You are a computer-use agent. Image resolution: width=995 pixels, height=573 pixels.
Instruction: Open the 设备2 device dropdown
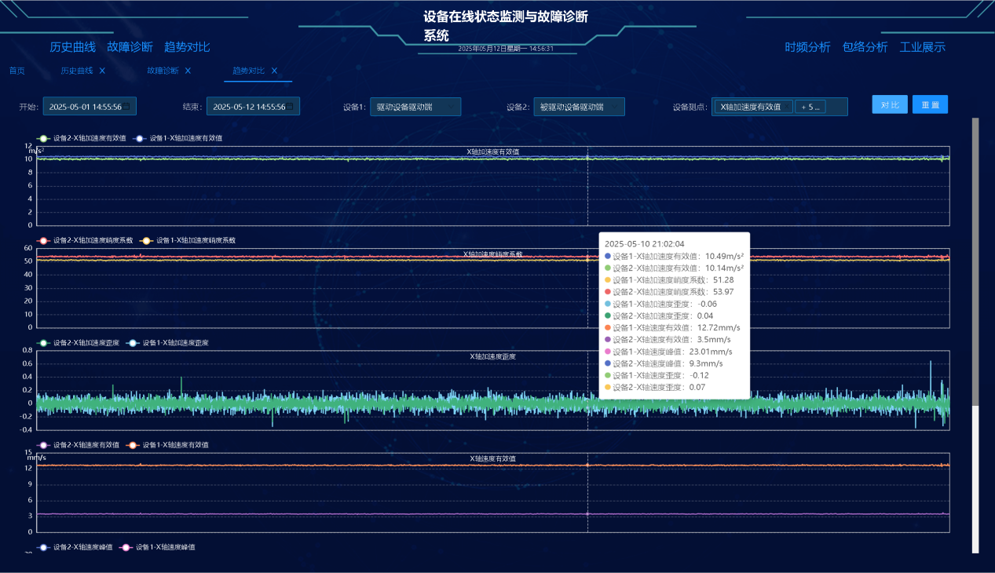(x=580, y=106)
